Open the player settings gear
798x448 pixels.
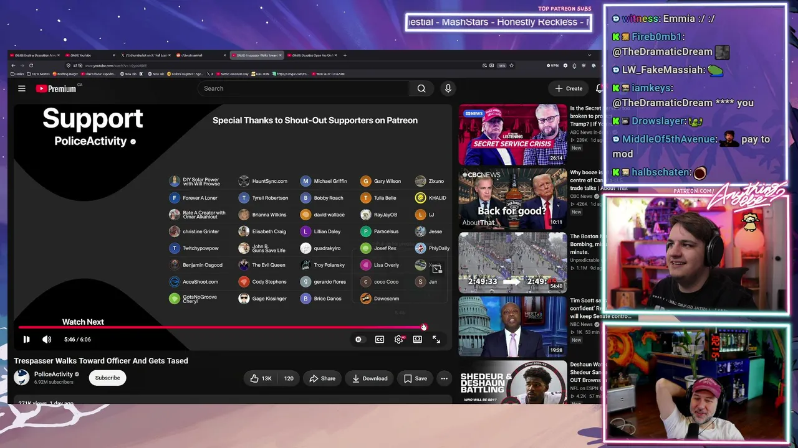coord(399,339)
